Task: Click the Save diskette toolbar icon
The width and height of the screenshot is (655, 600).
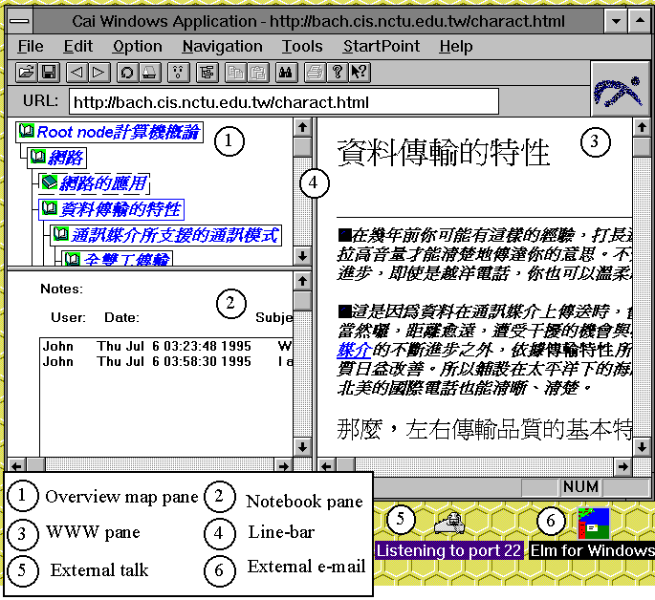Action: click(48, 72)
